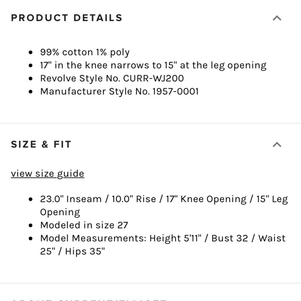Screen dimensions: 301x301
Task: Click the Size & Fit heading
Action: [41, 144]
